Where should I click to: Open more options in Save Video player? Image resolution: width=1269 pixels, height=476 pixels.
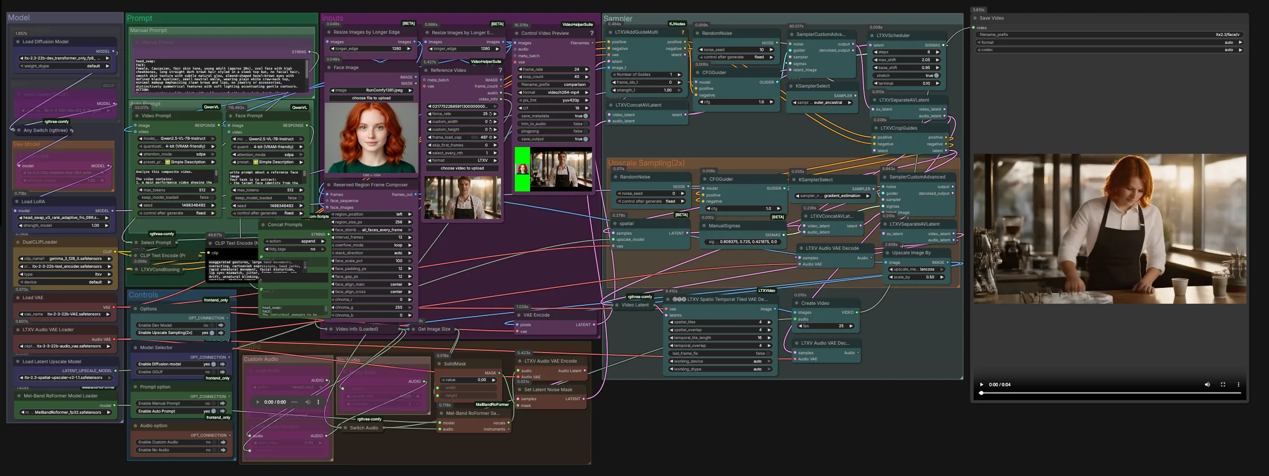click(1239, 385)
